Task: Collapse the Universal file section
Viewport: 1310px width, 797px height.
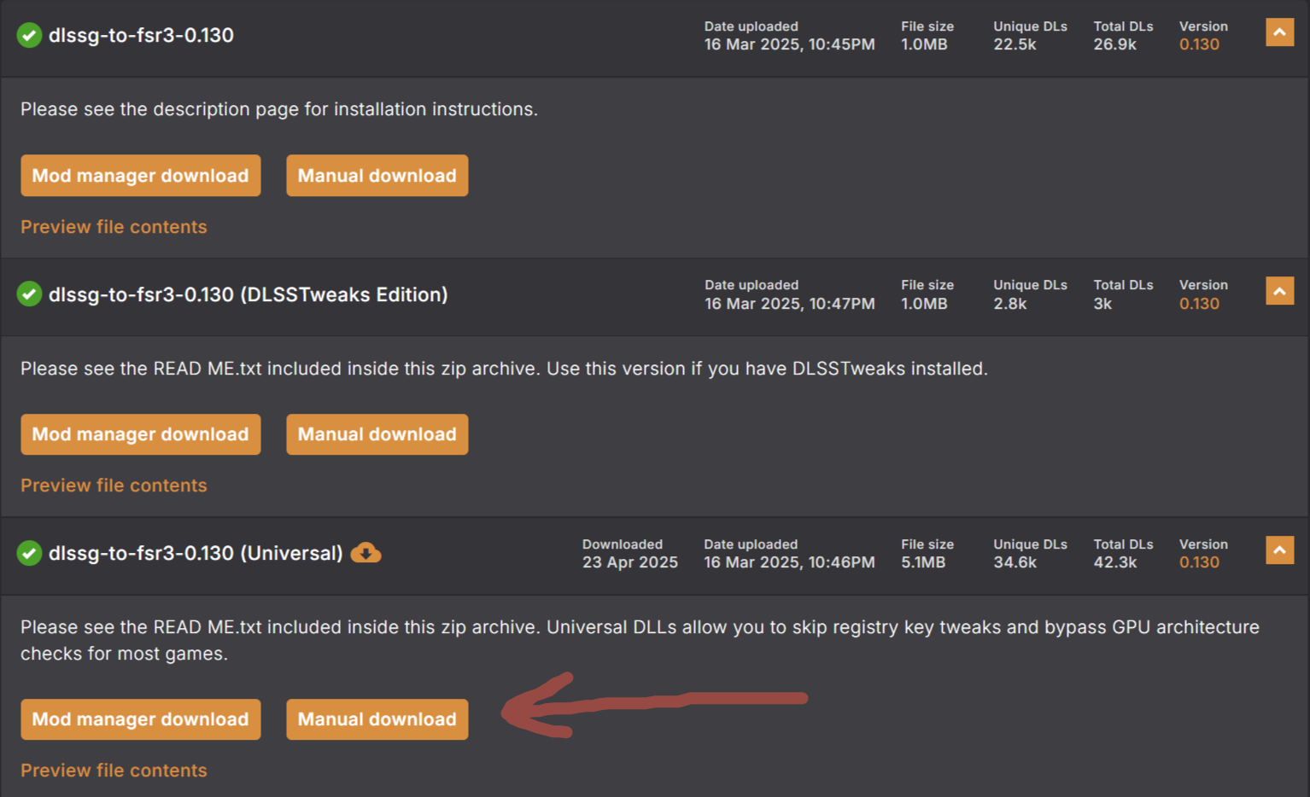Action: pos(1279,550)
